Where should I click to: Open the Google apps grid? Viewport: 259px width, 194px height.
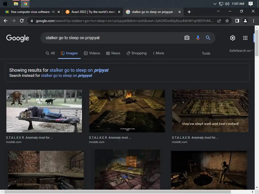pyautogui.click(x=245, y=38)
